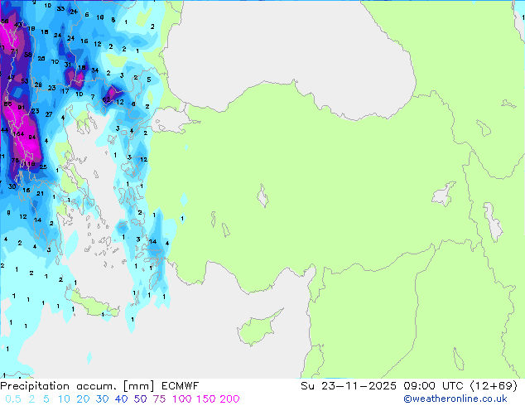Click the 118 precipitation value on map
This screenshot has width=525, height=406.
[30, 164]
